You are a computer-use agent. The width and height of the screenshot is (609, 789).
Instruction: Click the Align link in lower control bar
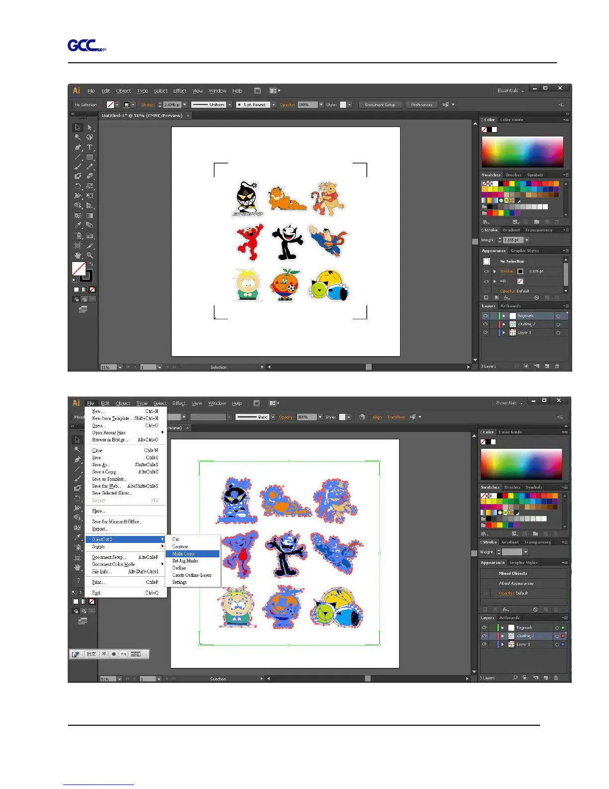[377, 417]
